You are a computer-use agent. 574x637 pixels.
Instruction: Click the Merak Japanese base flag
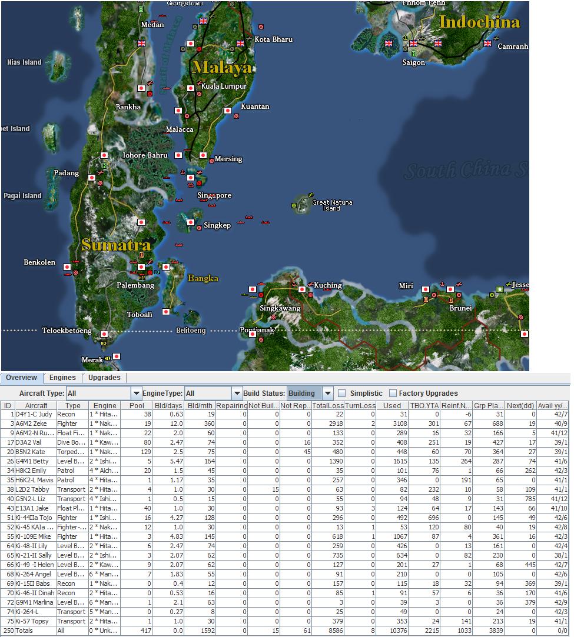tap(117, 356)
